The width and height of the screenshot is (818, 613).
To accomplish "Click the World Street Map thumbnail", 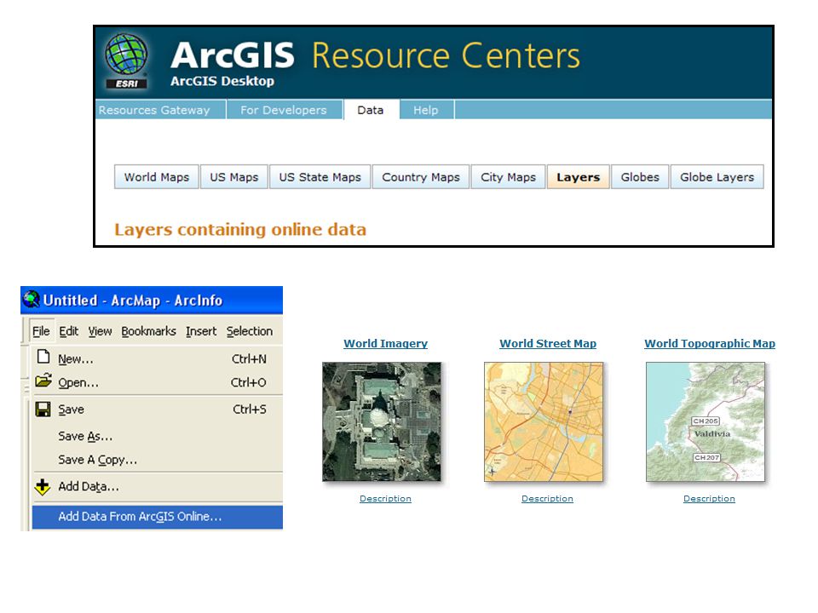I will click(x=544, y=421).
